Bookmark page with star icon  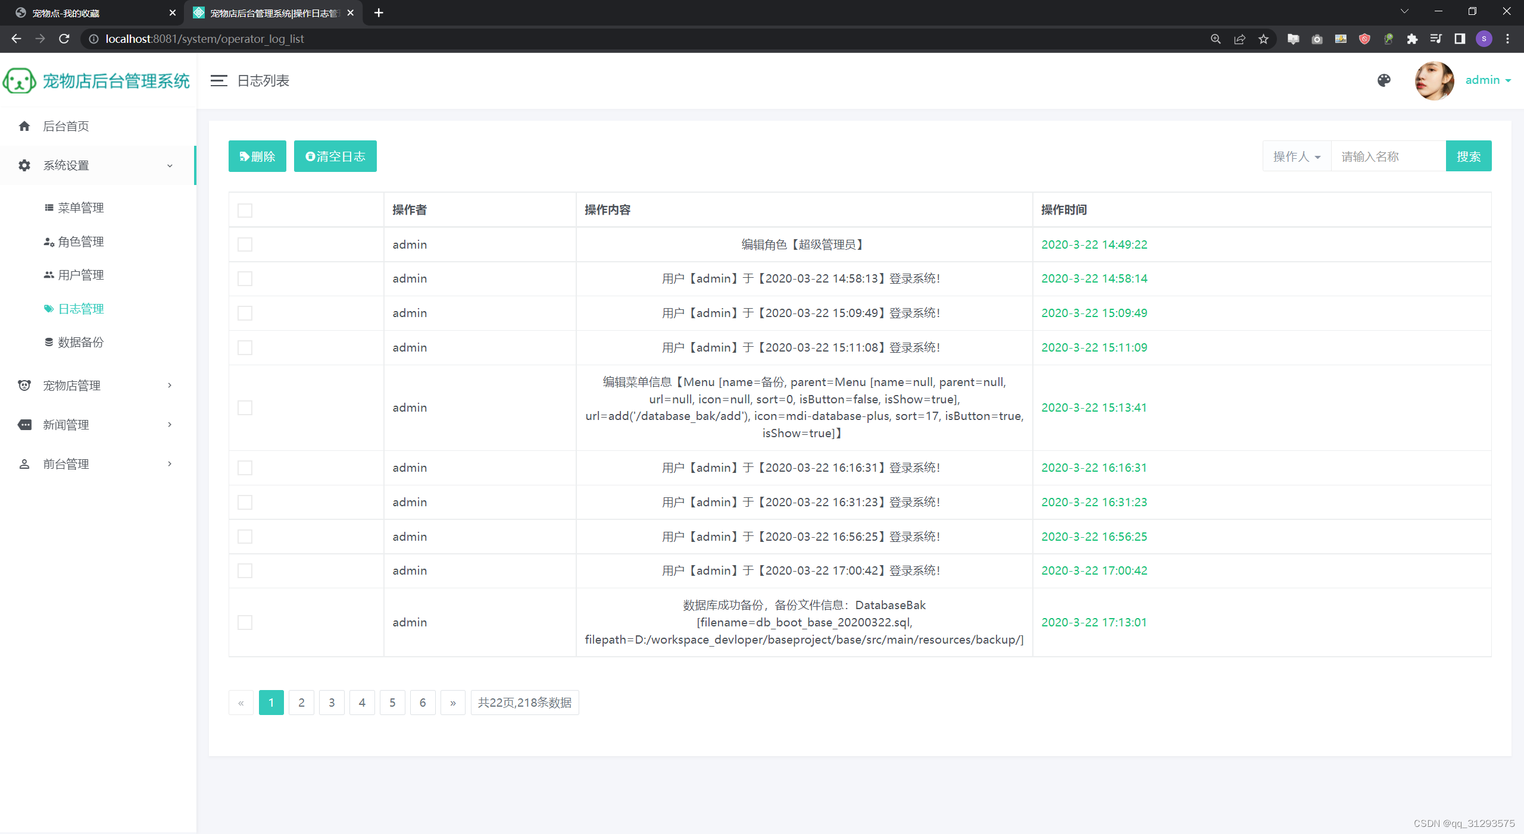[x=1263, y=39]
